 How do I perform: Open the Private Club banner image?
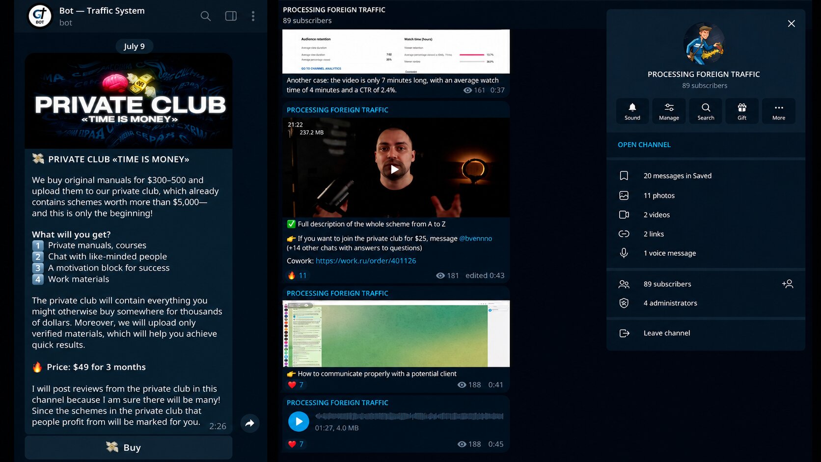[129, 101]
